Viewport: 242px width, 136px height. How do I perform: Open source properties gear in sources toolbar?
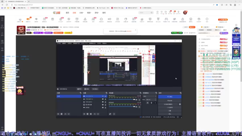pyautogui.click(x=91, y=114)
